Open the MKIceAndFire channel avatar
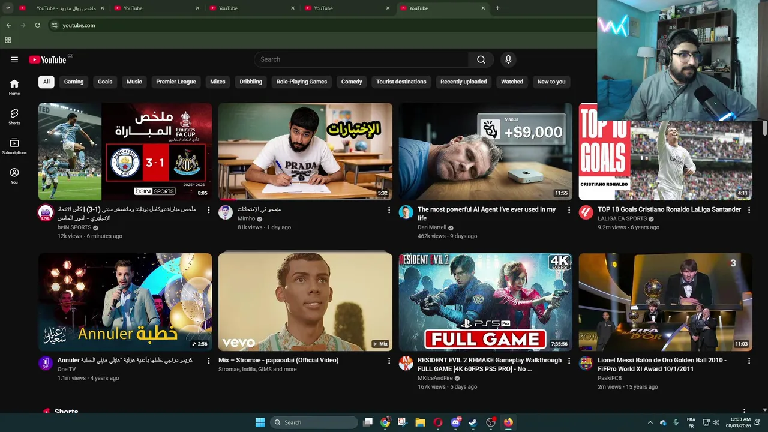 (x=406, y=363)
